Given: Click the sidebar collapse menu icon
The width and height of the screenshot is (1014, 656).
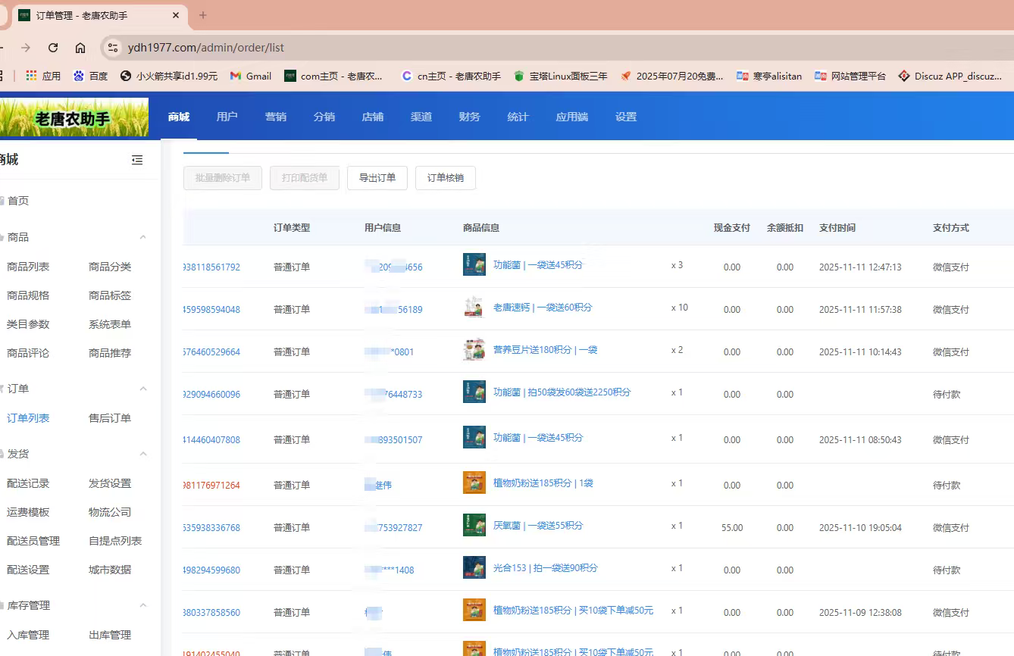Looking at the screenshot, I should pos(137,160).
